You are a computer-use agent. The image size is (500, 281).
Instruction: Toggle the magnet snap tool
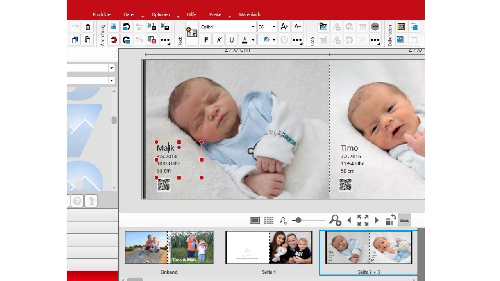(113, 40)
